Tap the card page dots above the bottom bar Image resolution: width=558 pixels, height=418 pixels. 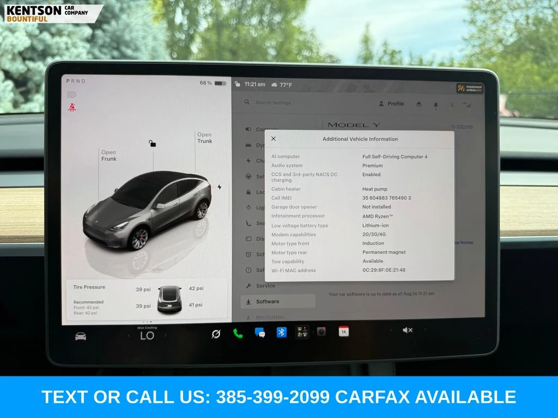click(147, 322)
